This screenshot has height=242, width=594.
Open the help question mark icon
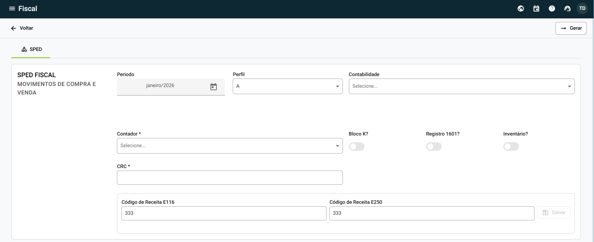click(552, 8)
